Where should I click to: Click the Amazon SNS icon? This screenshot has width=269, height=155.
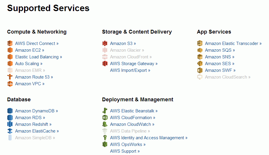[x=200, y=57]
